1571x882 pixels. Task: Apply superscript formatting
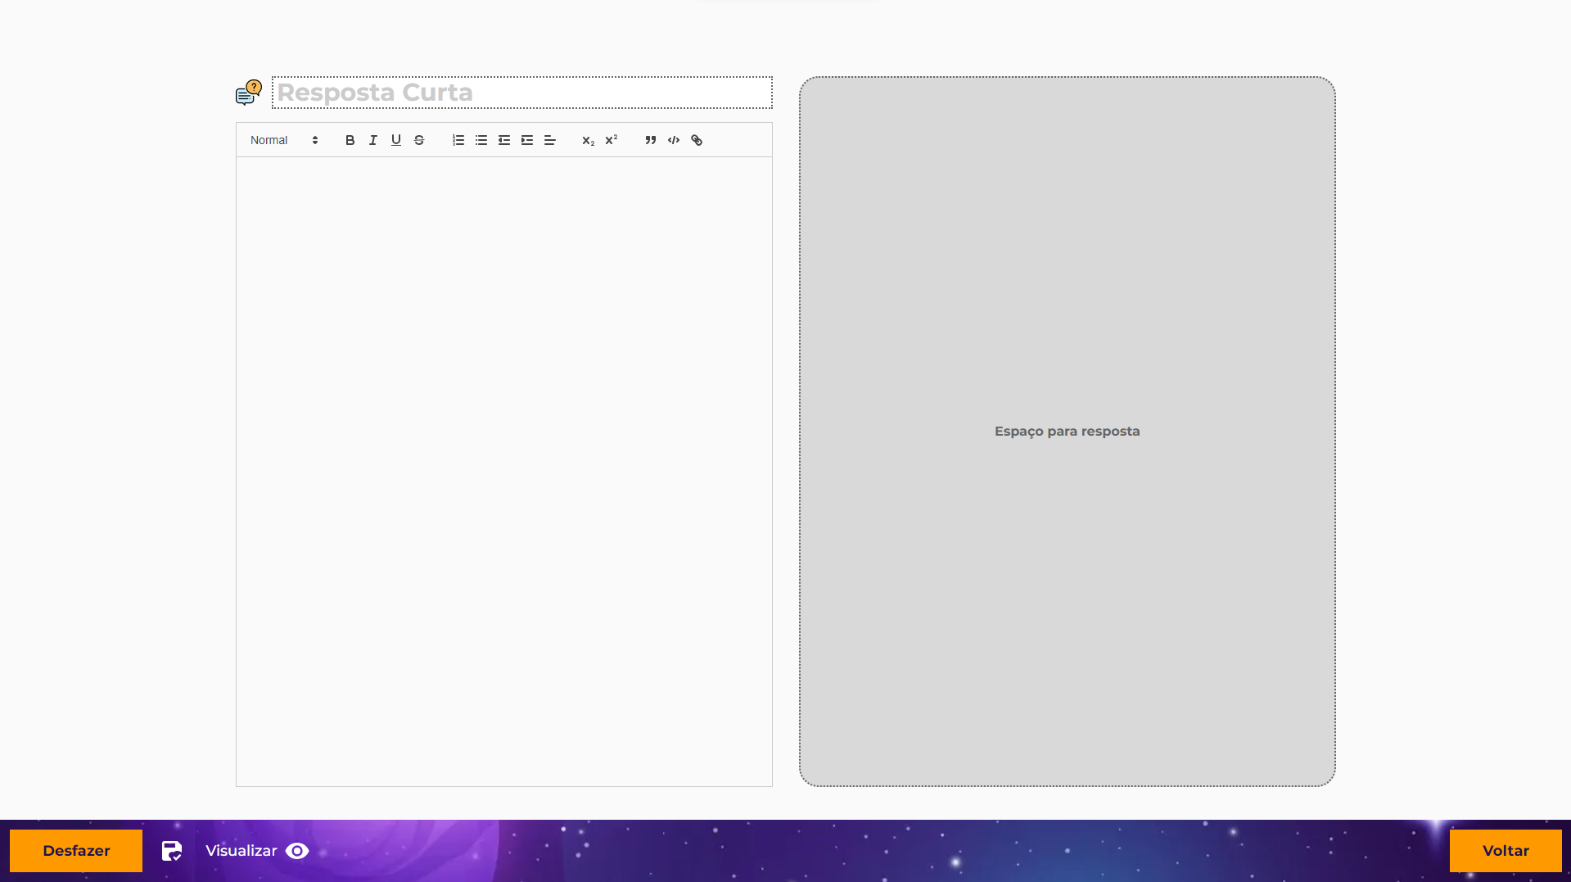[611, 140]
